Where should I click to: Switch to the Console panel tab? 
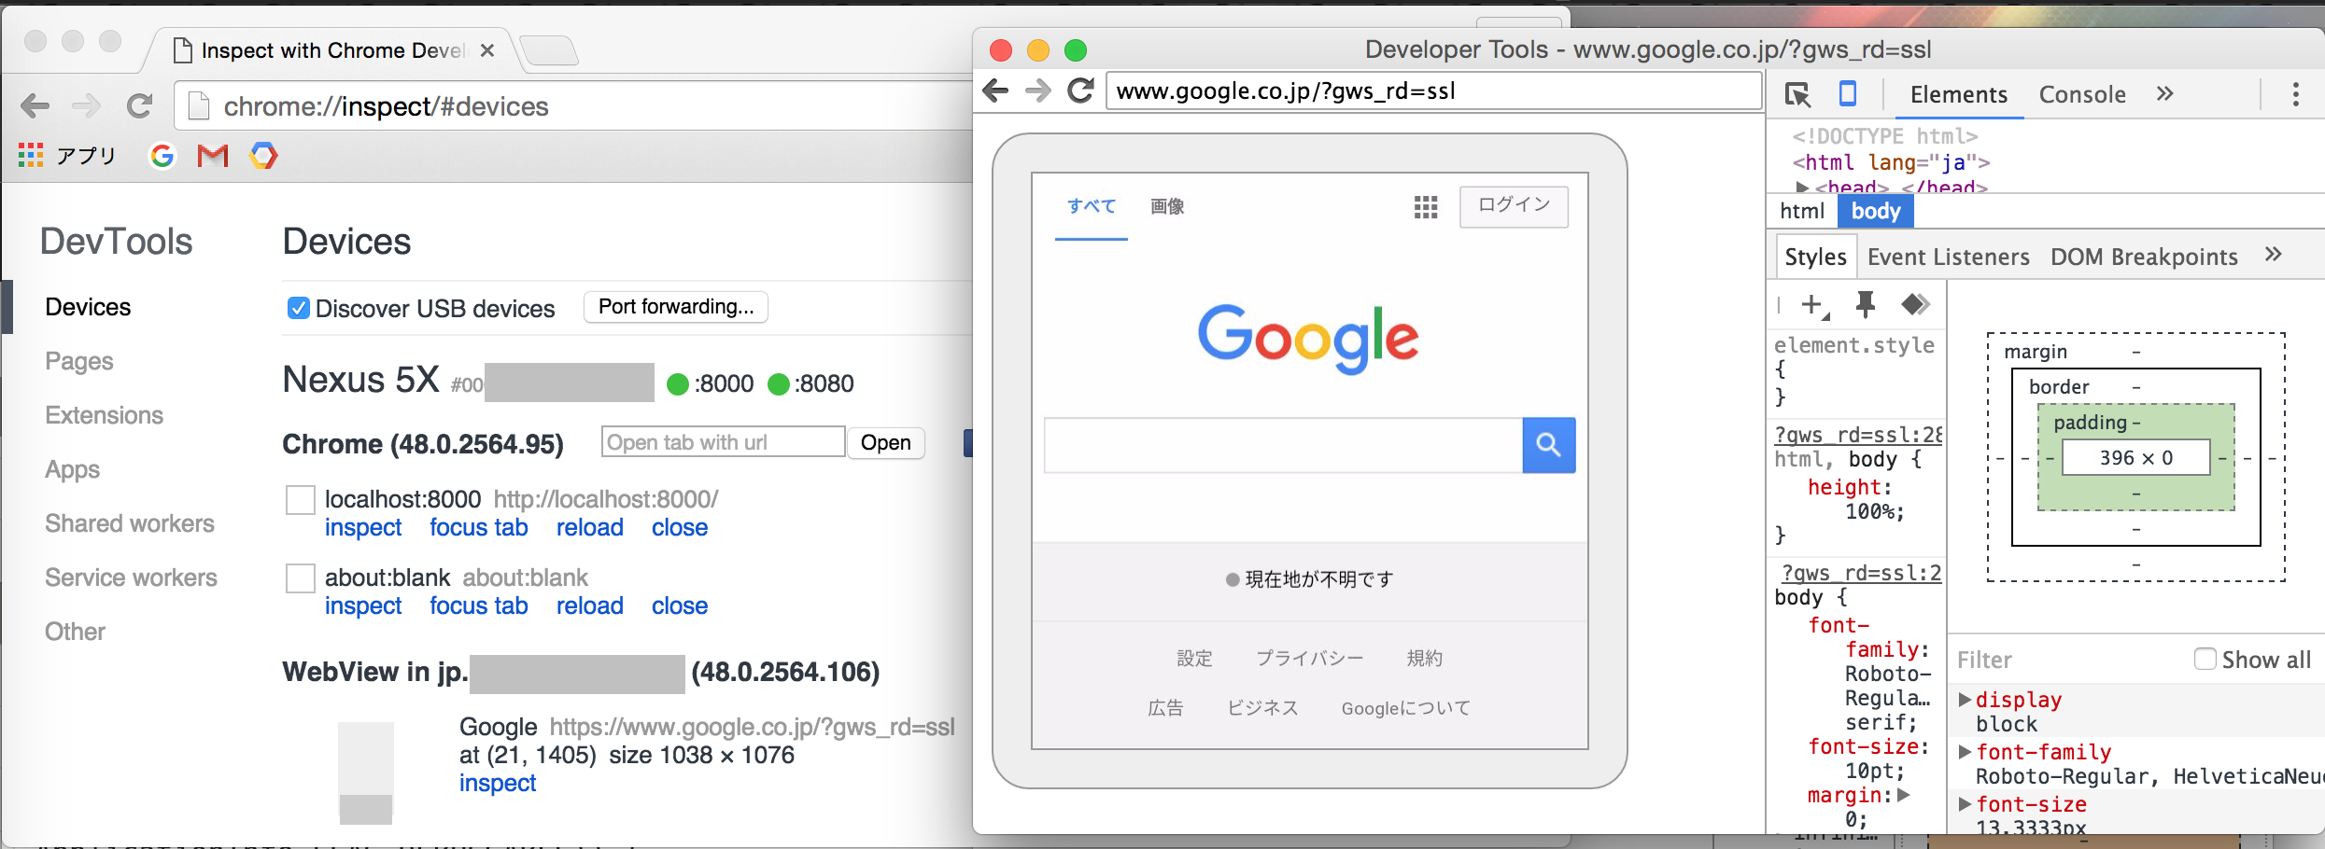tap(2082, 94)
